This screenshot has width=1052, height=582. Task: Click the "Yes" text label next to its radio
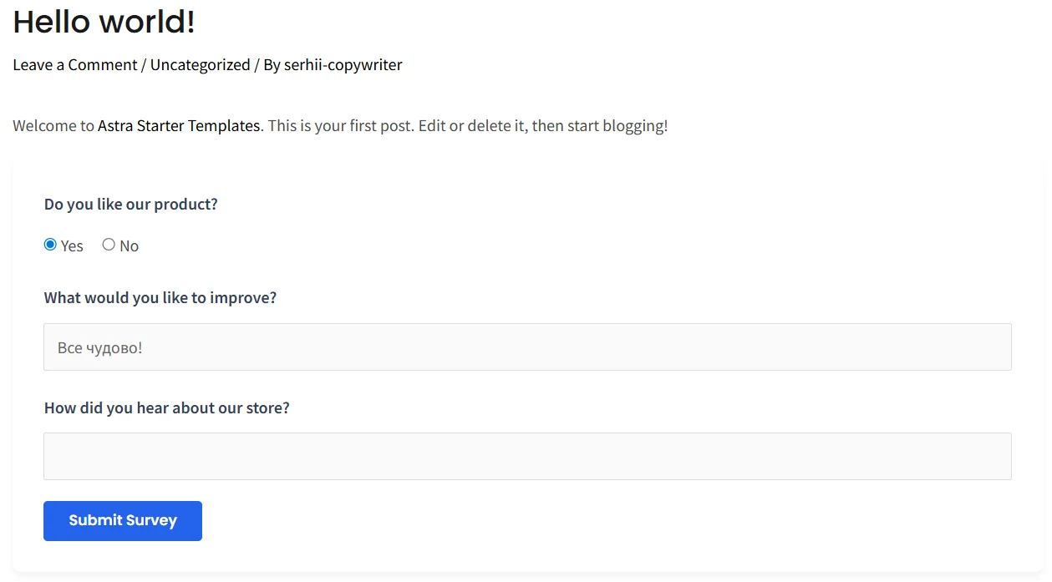[x=71, y=245]
